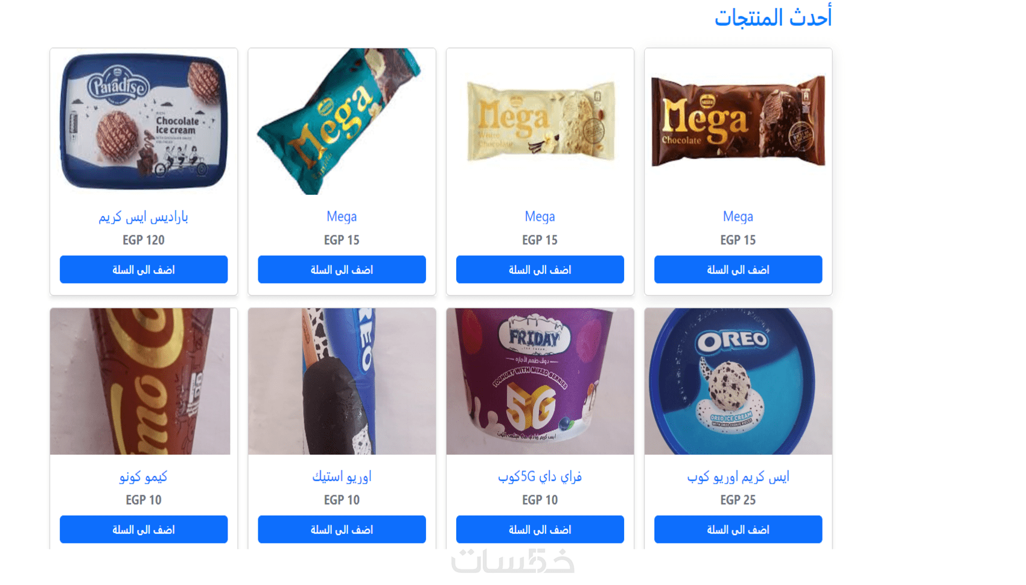
Task: Add Mega Chocolate to the cart
Action: [x=738, y=270]
